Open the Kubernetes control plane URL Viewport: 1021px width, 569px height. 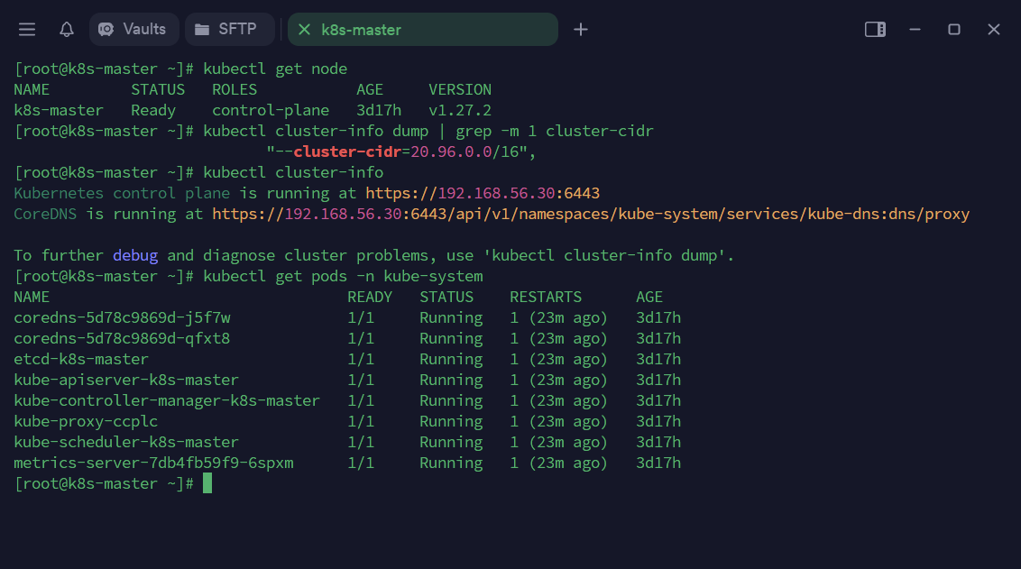pos(483,193)
